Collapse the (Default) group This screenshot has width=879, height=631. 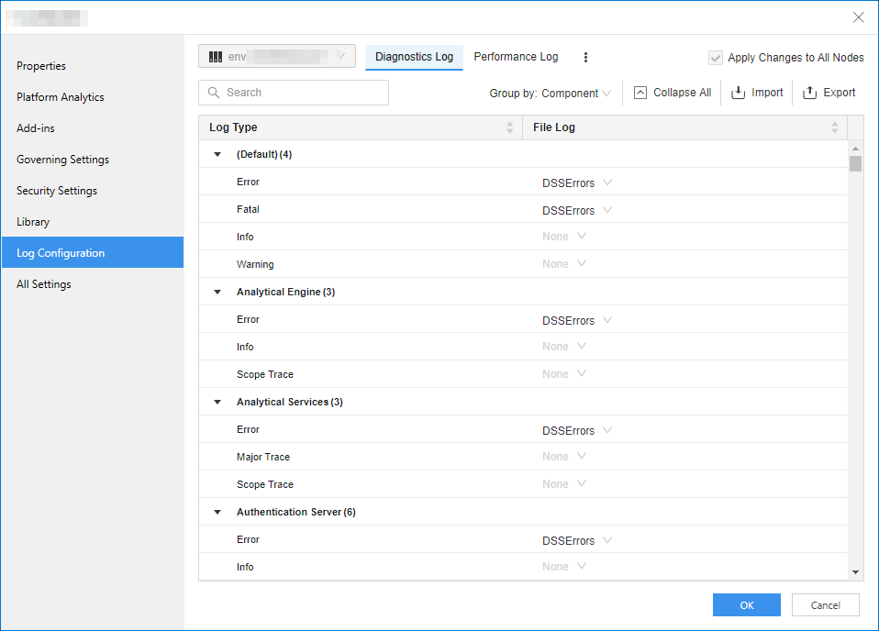tap(217, 154)
